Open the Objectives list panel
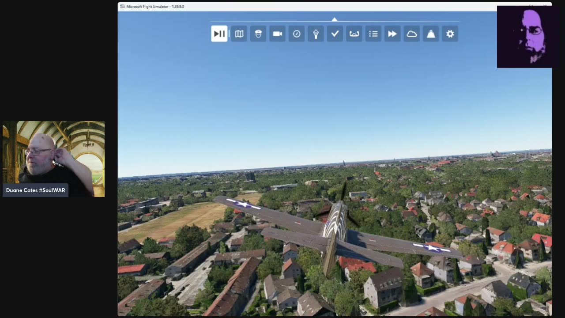Image resolution: width=565 pixels, height=318 pixels. [x=373, y=34]
